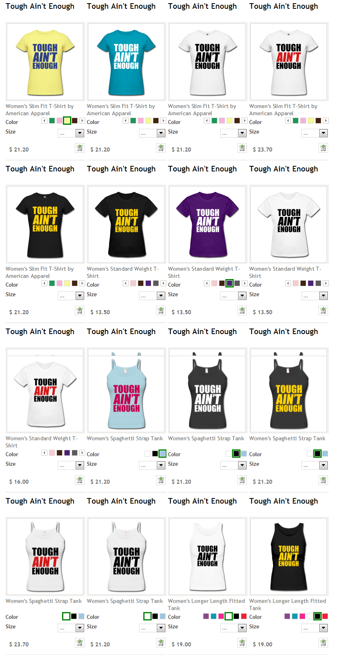Add the $16.00 standard weight shirt to cart
Image resolution: width=338 pixels, height=655 pixels.
pos(80,480)
